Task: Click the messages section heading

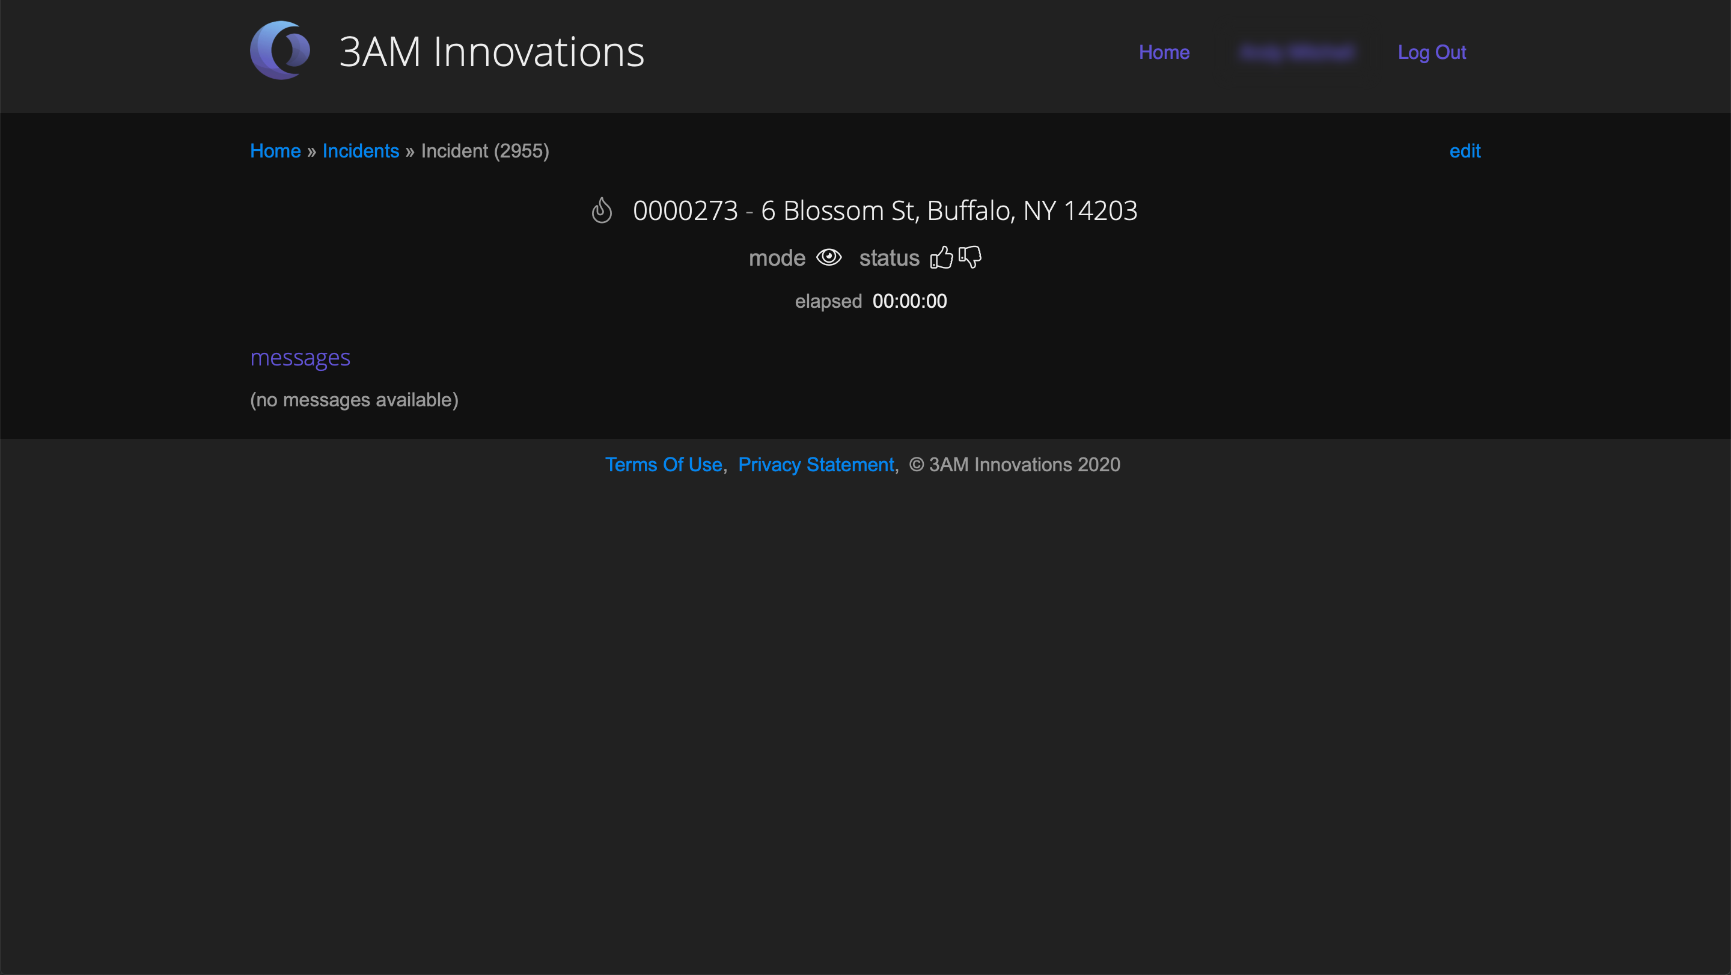Action: [300, 358]
